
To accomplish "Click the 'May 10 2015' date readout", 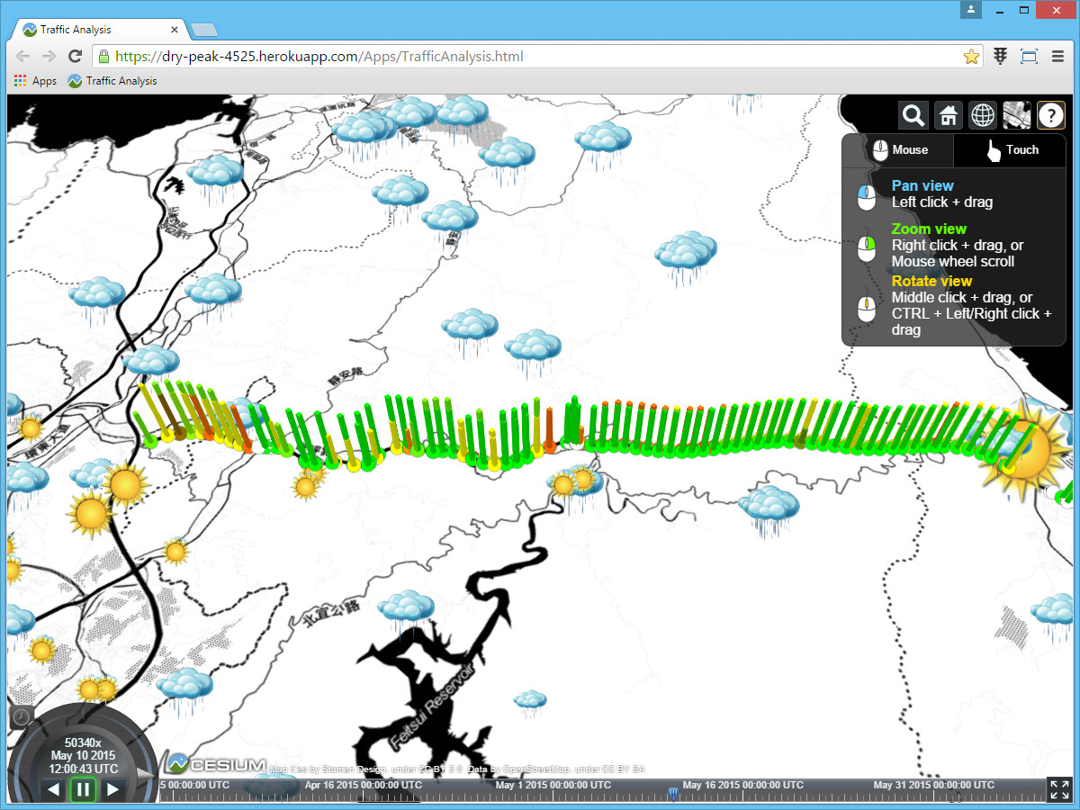I will tap(83, 756).
